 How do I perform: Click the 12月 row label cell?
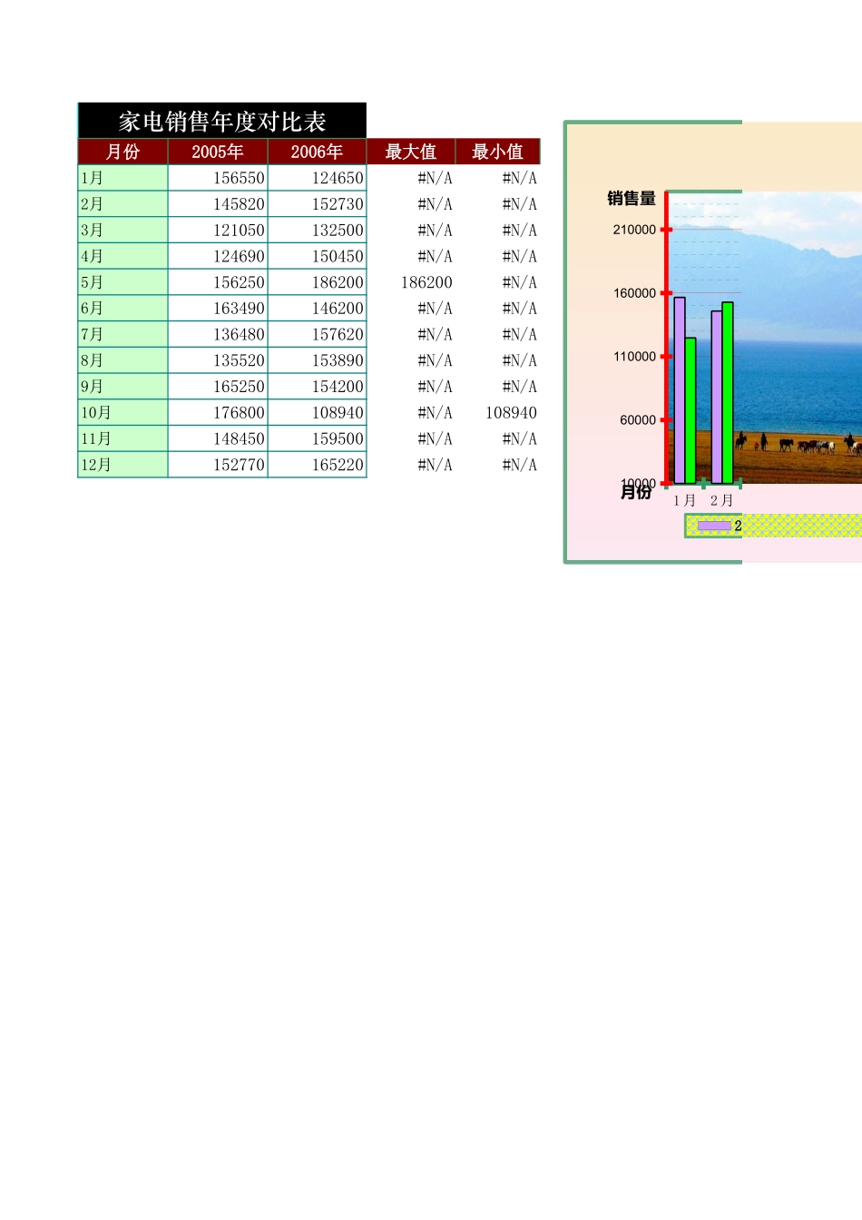122,466
